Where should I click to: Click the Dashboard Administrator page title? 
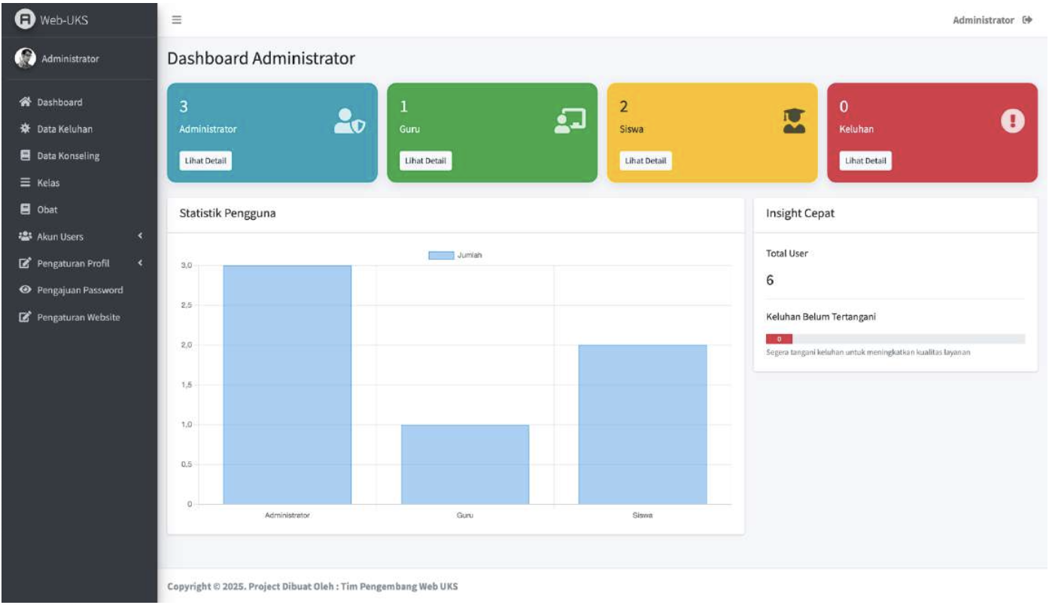coord(261,59)
